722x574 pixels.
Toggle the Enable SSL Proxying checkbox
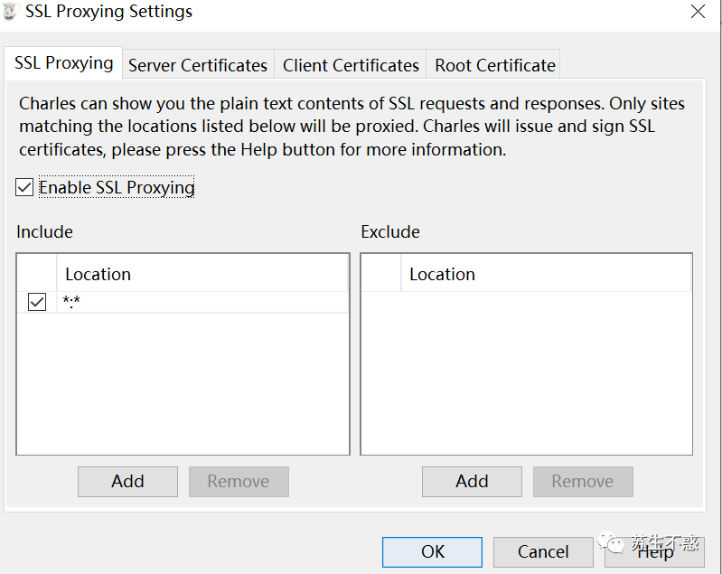point(24,187)
